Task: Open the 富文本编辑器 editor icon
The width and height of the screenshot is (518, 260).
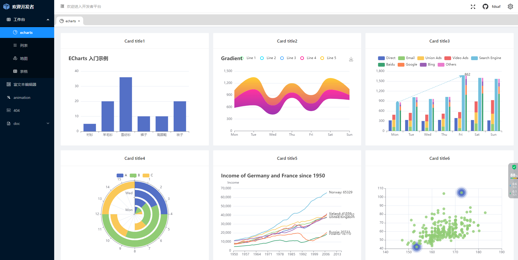Action: pyautogui.click(x=9, y=84)
